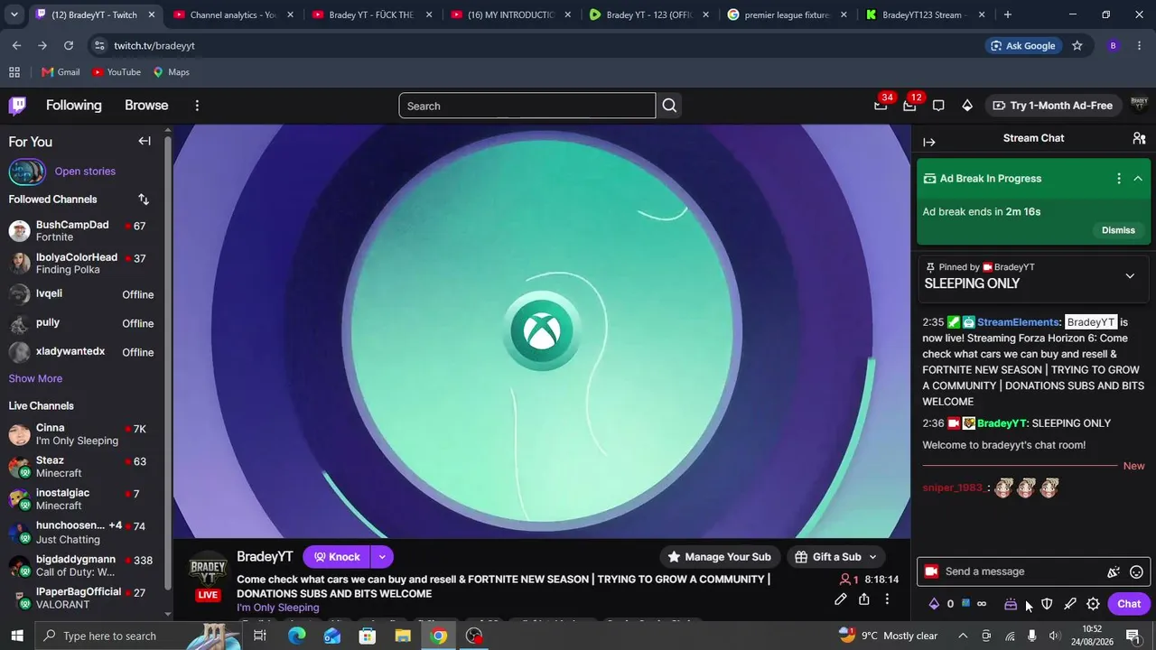Sort the Followed Channels list
1156x650 pixels.
(144, 200)
